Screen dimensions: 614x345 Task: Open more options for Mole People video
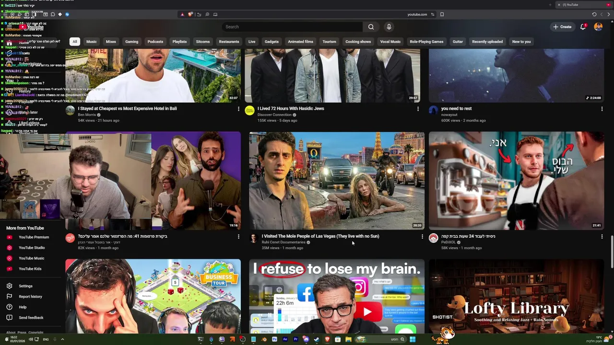point(422,236)
